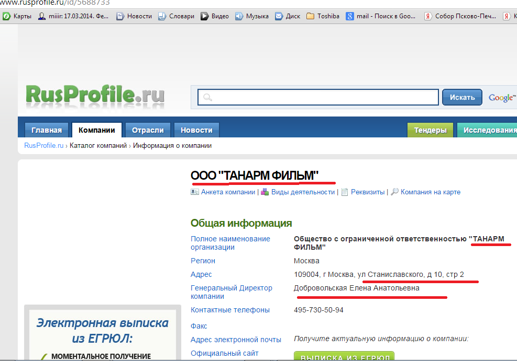This screenshot has height=361, width=517.
Task: Click the Реквизиты document icon
Action: (345, 192)
